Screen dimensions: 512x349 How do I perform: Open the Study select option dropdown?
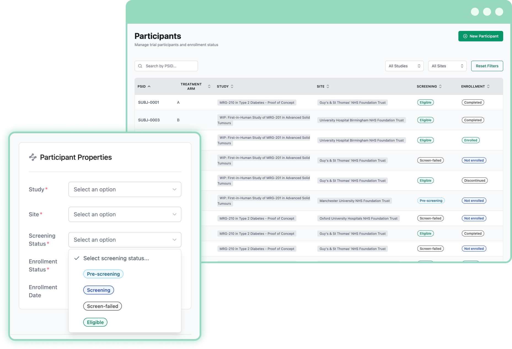pos(125,189)
